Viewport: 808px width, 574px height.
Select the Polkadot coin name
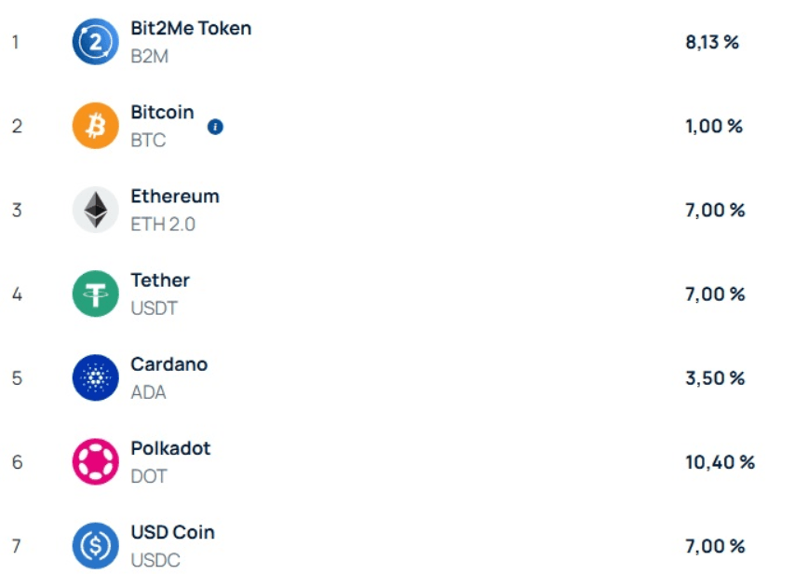tap(170, 447)
